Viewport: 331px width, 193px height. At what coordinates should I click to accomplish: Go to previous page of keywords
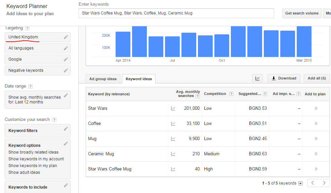(313, 183)
